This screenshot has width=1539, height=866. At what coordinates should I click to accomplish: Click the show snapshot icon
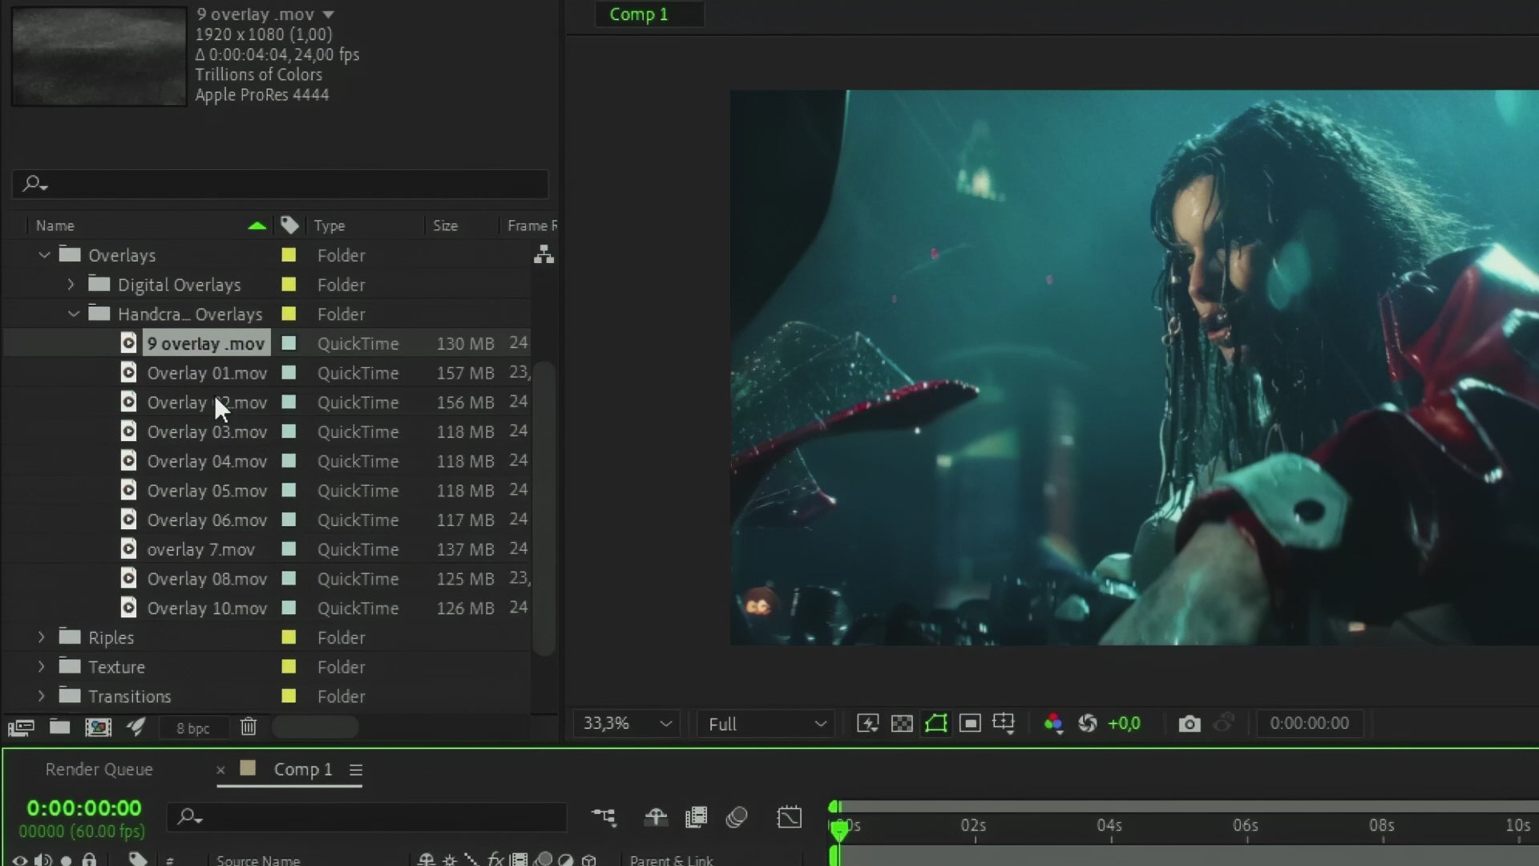(1224, 723)
